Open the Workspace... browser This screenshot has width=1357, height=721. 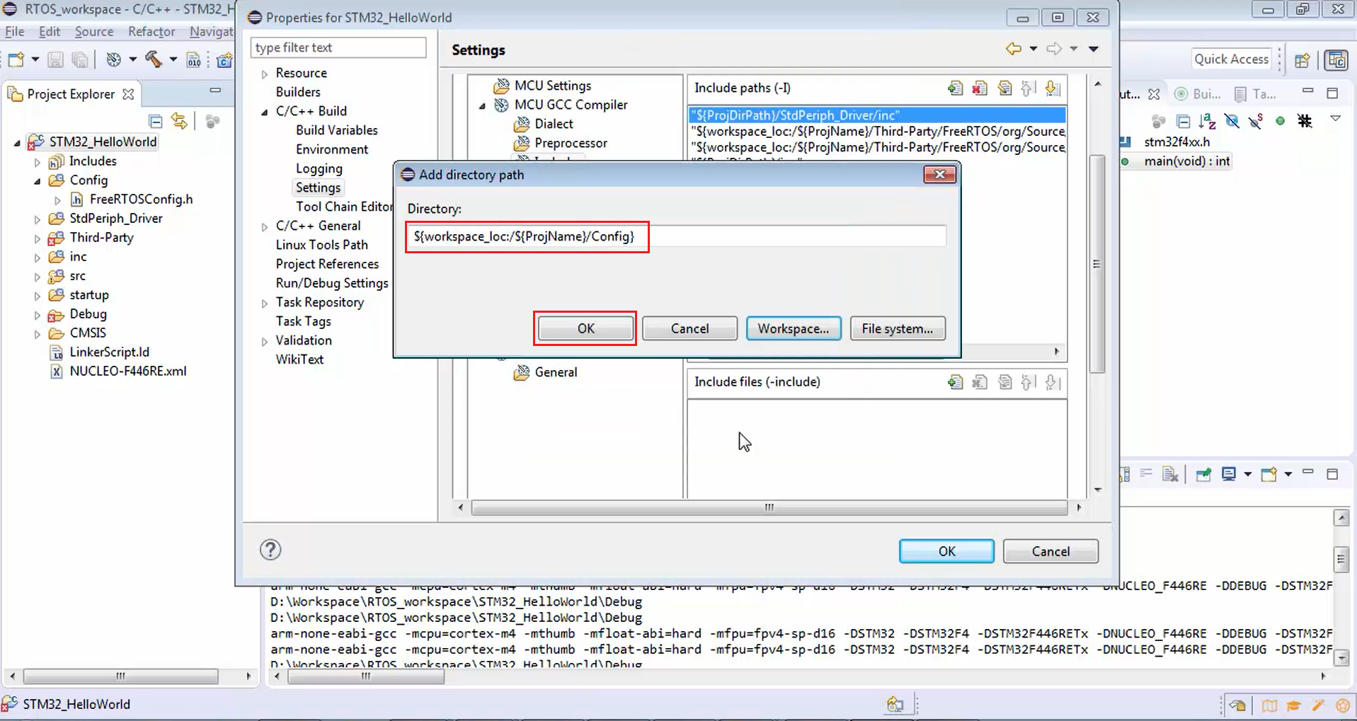(x=794, y=328)
